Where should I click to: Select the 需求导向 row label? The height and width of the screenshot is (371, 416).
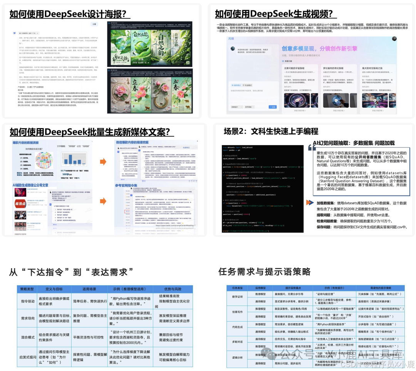[x=28, y=318]
